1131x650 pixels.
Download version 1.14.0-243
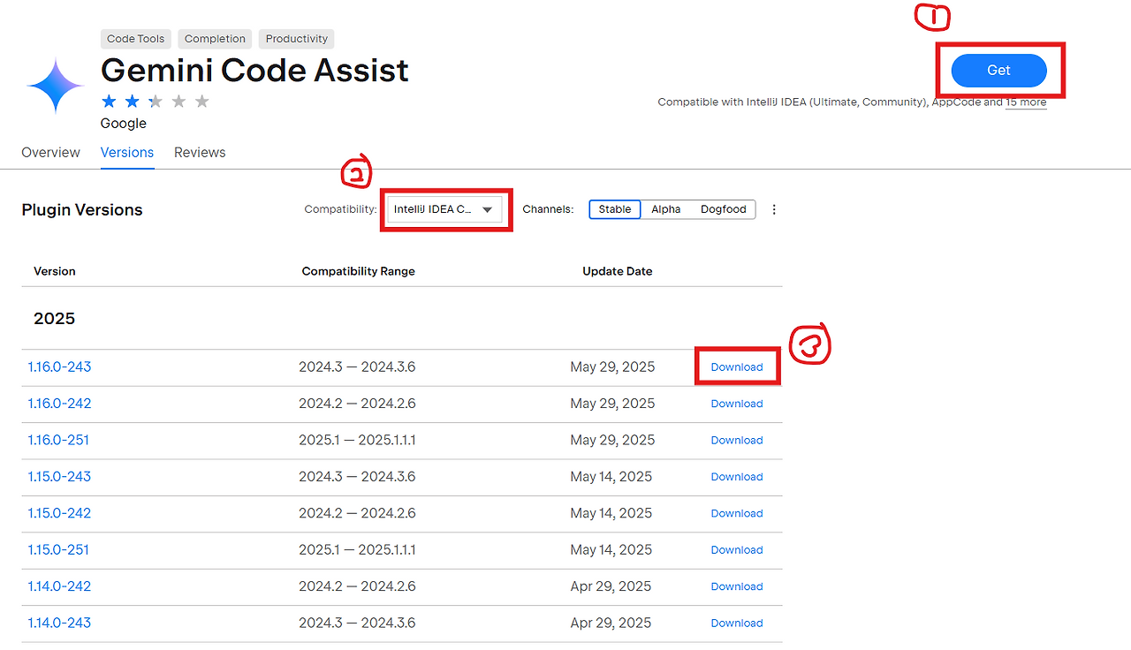737,624
